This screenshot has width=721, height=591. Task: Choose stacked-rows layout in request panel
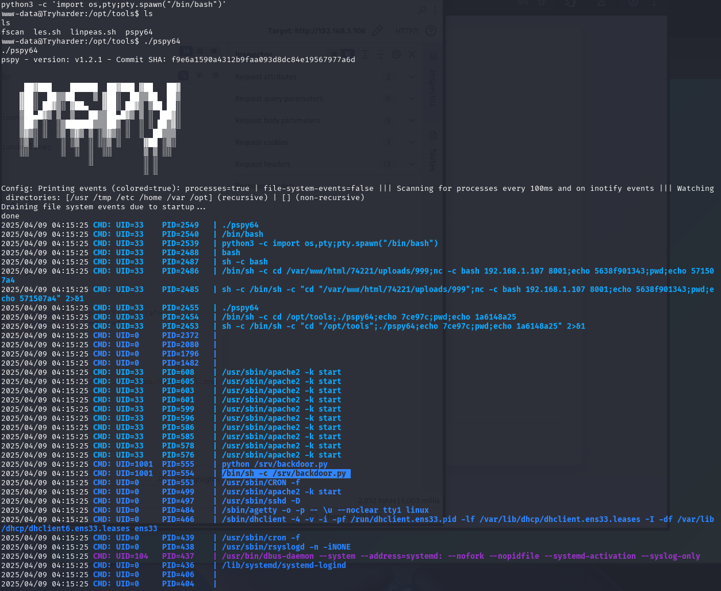(x=200, y=52)
